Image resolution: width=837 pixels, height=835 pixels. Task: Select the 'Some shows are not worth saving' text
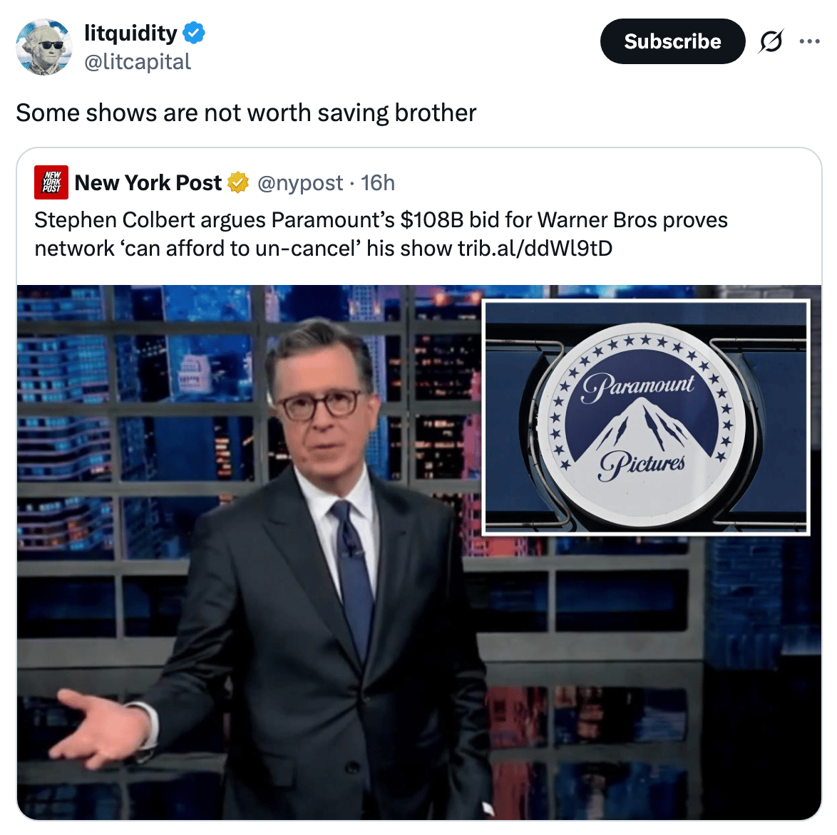pyautogui.click(x=202, y=113)
